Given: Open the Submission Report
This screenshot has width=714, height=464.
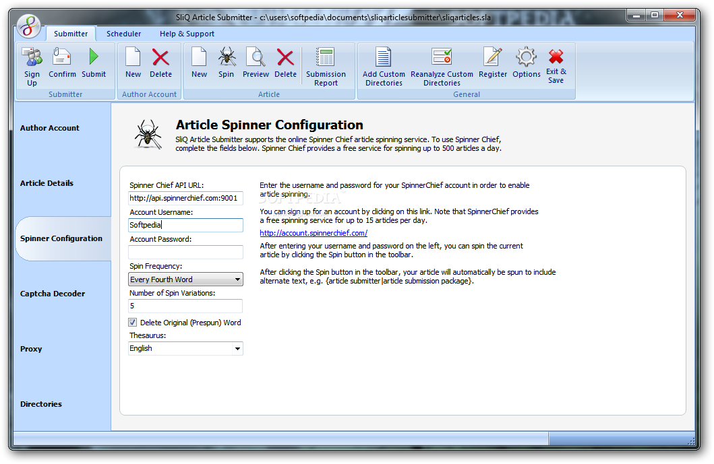Looking at the screenshot, I should pyautogui.click(x=326, y=67).
